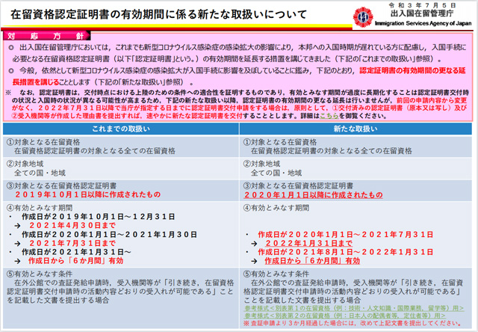The image size is (478, 332).
Task: Click the document title 在留資格認定証明書の有効期間に係る新たな取扱いについて
Action: coord(158,14)
